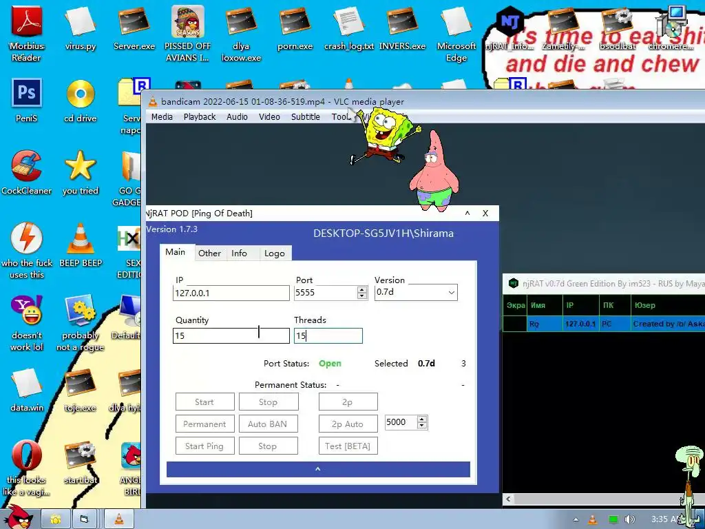
Task: Click the Start button
Action: tap(205, 402)
